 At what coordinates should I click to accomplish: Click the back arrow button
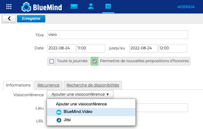[9, 19]
